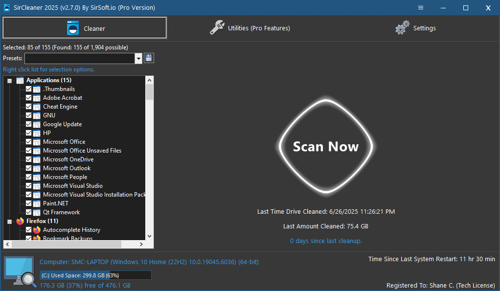Click the vertical scrollbar thumb in list

[x=149, y=92]
